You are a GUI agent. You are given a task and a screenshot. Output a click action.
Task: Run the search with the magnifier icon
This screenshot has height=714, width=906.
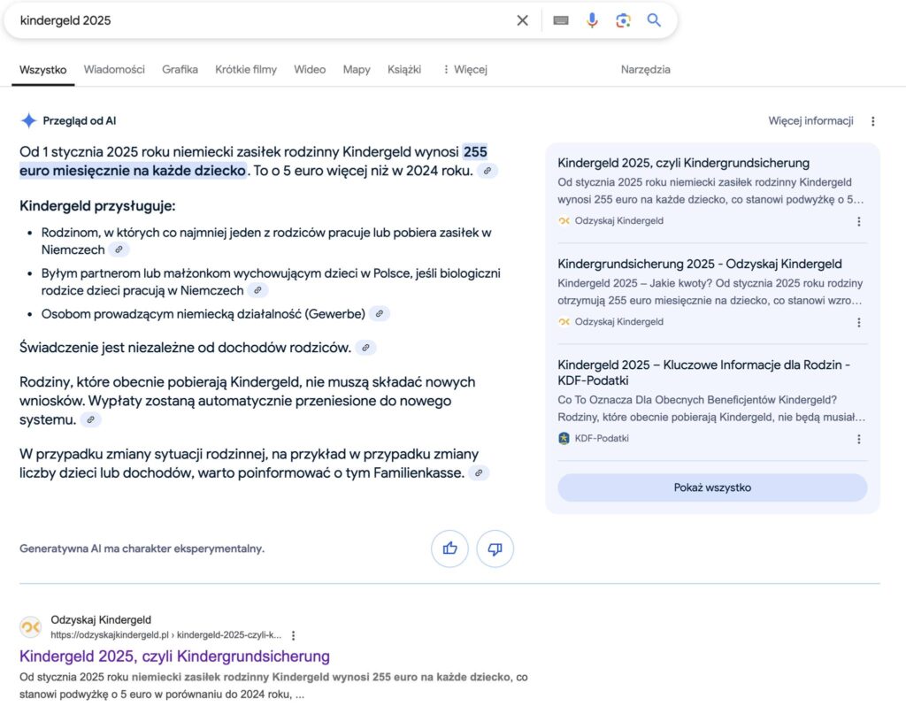654,19
